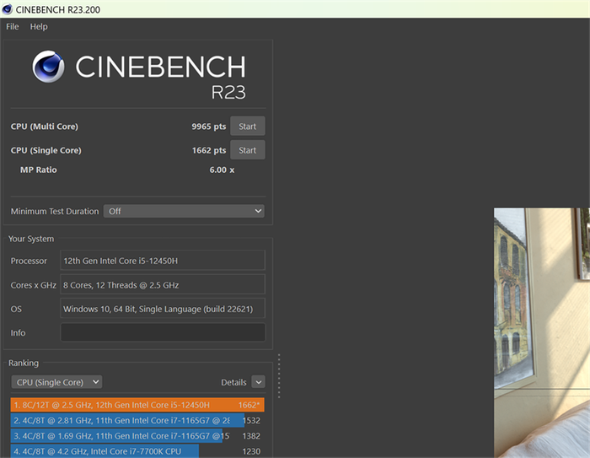Click the Cinebench R23 sphere logo

coord(48,67)
